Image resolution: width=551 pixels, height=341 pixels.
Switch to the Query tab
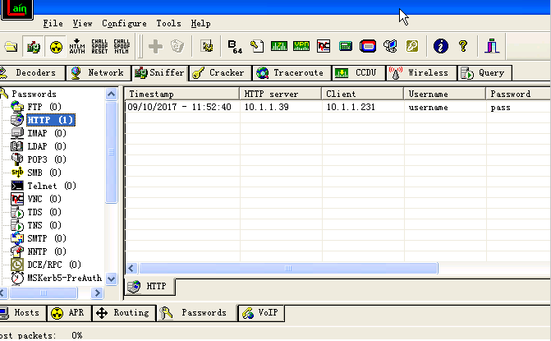(484, 73)
